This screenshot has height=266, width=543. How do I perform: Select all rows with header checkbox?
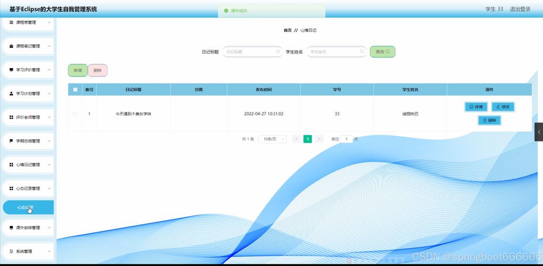point(75,89)
